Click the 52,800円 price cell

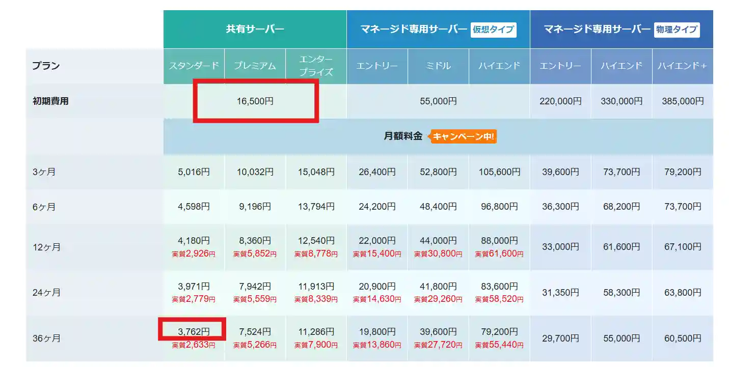click(x=438, y=172)
